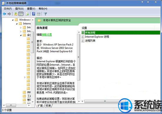162x114 pixels.
Task: Click the title bar application icon
Action: click(3, 3)
